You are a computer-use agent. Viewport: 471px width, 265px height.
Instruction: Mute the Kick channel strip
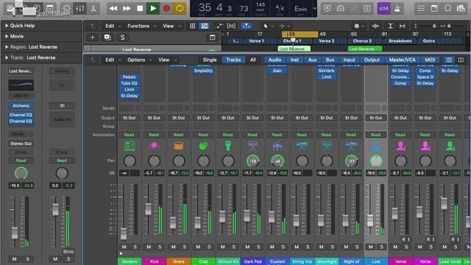(149, 247)
